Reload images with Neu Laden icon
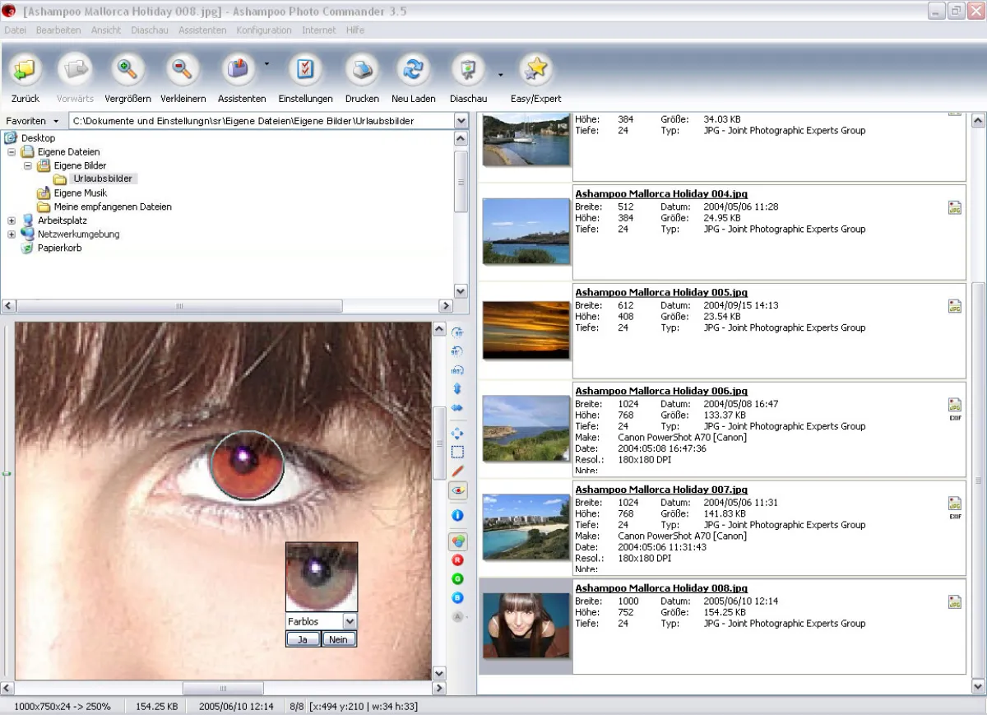The width and height of the screenshot is (987, 715). [413, 71]
